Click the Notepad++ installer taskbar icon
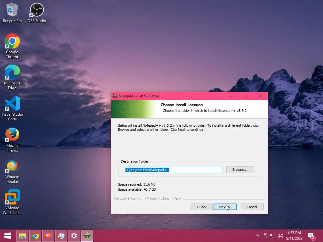Viewport: 323px width, 242px height. 87,236
